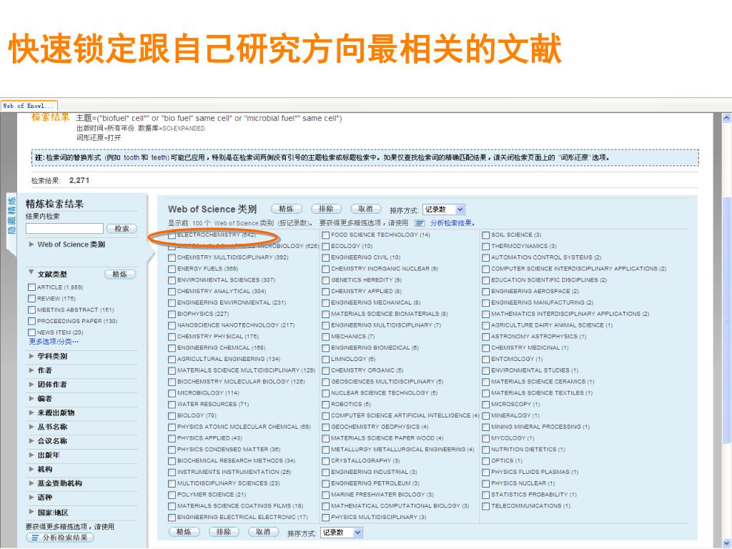Image resolution: width=732 pixels, height=549 pixels.
Task: Open the bottom 排序方式 记录数 dropdown
Action: [x=341, y=533]
